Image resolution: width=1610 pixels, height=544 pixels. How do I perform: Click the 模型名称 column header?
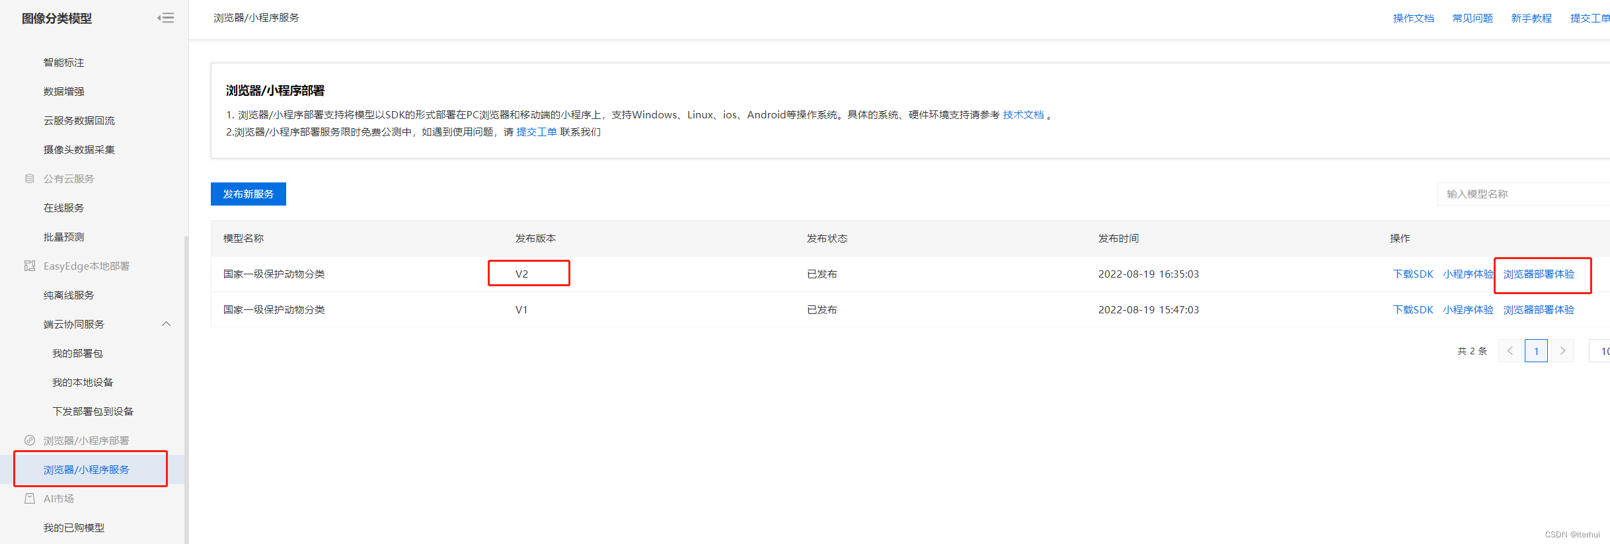(x=243, y=238)
